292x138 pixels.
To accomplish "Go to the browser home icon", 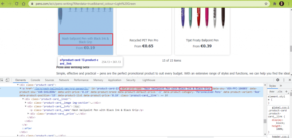I will (23, 4).
